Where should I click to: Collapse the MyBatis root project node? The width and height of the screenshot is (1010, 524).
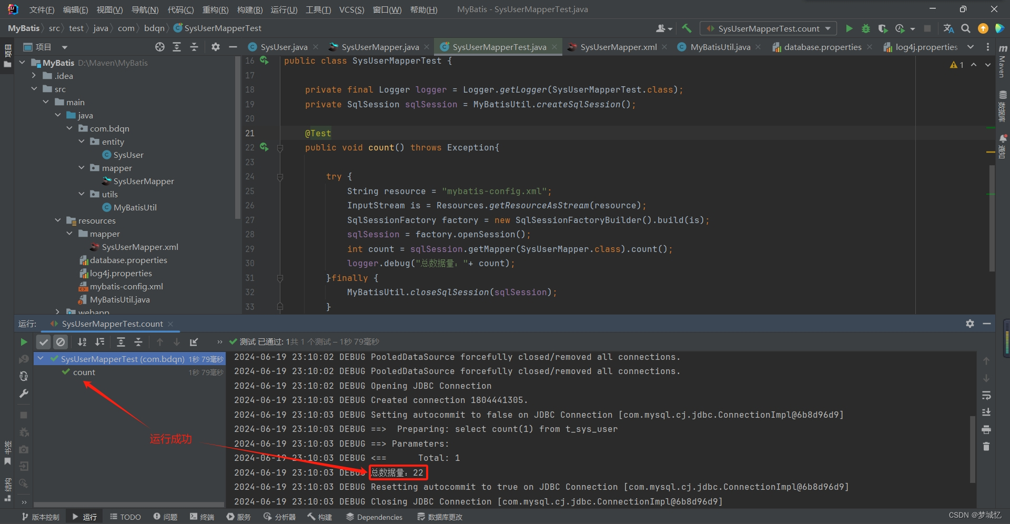22,63
